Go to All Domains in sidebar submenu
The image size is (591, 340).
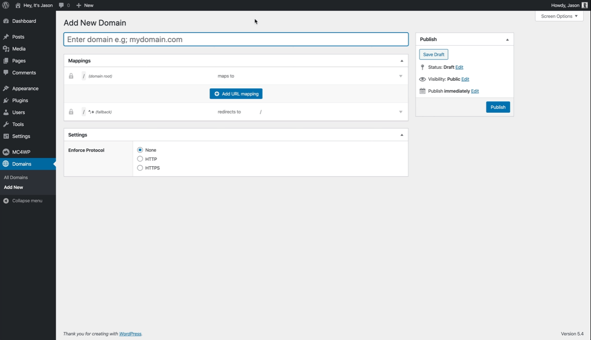tap(15, 177)
